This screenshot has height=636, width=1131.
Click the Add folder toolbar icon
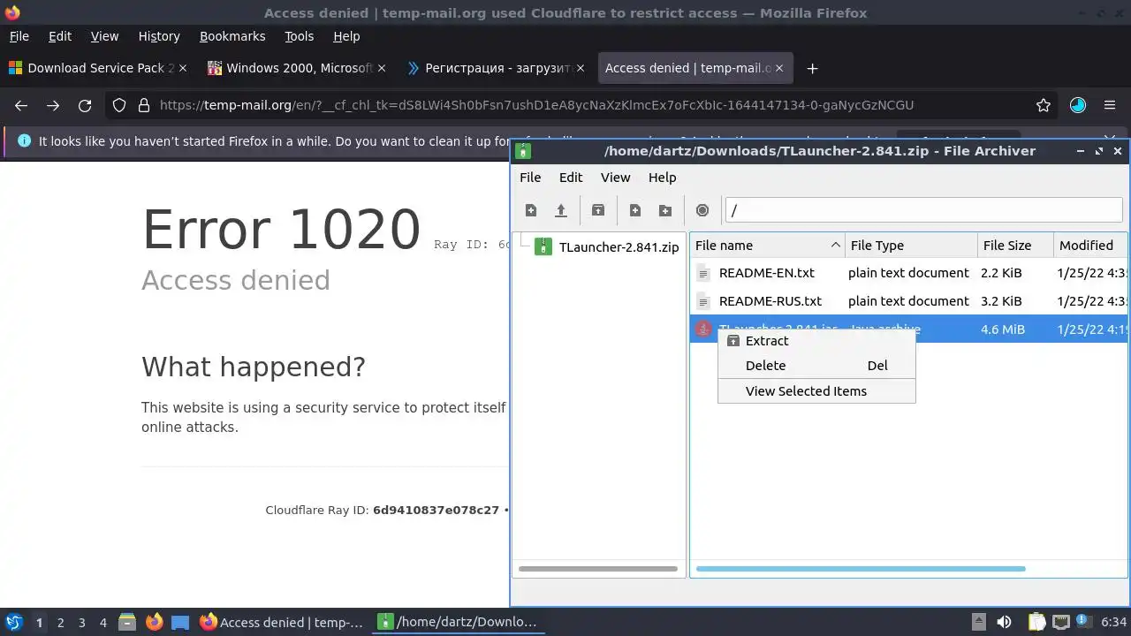[x=665, y=210]
